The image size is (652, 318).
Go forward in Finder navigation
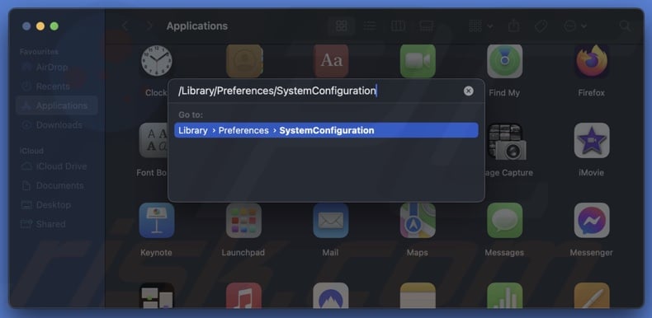[149, 26]
